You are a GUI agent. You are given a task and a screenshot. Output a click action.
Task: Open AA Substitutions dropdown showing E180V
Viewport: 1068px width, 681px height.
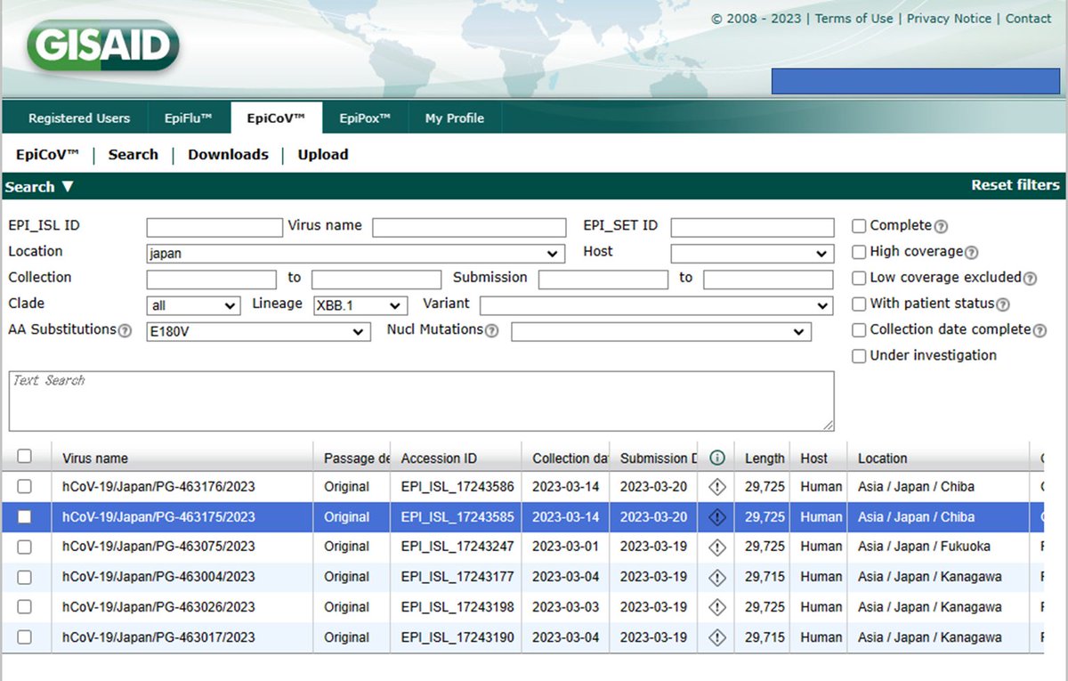258,331
